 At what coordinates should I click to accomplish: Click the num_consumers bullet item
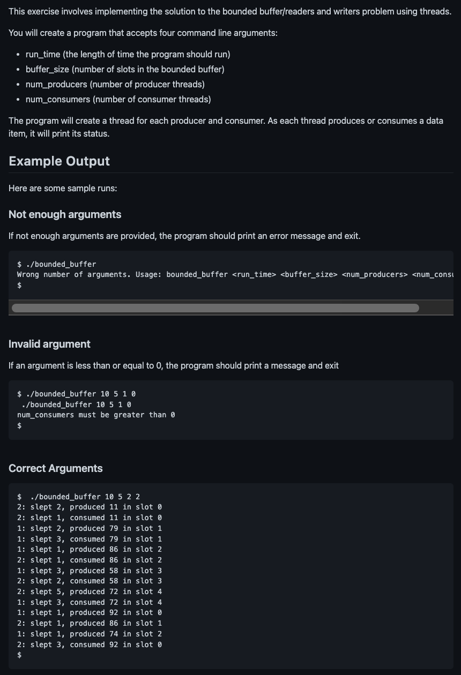click(118, 99)
